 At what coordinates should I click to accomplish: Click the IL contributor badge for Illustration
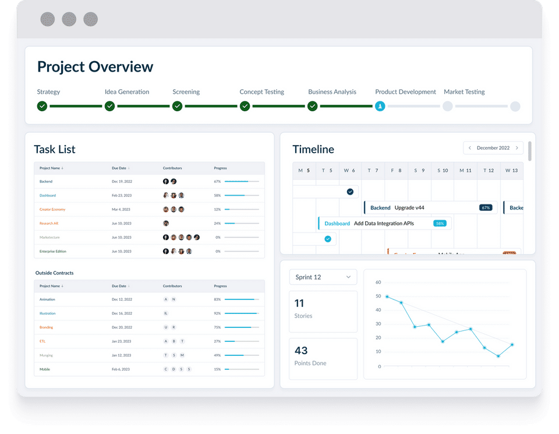point(166,313)
